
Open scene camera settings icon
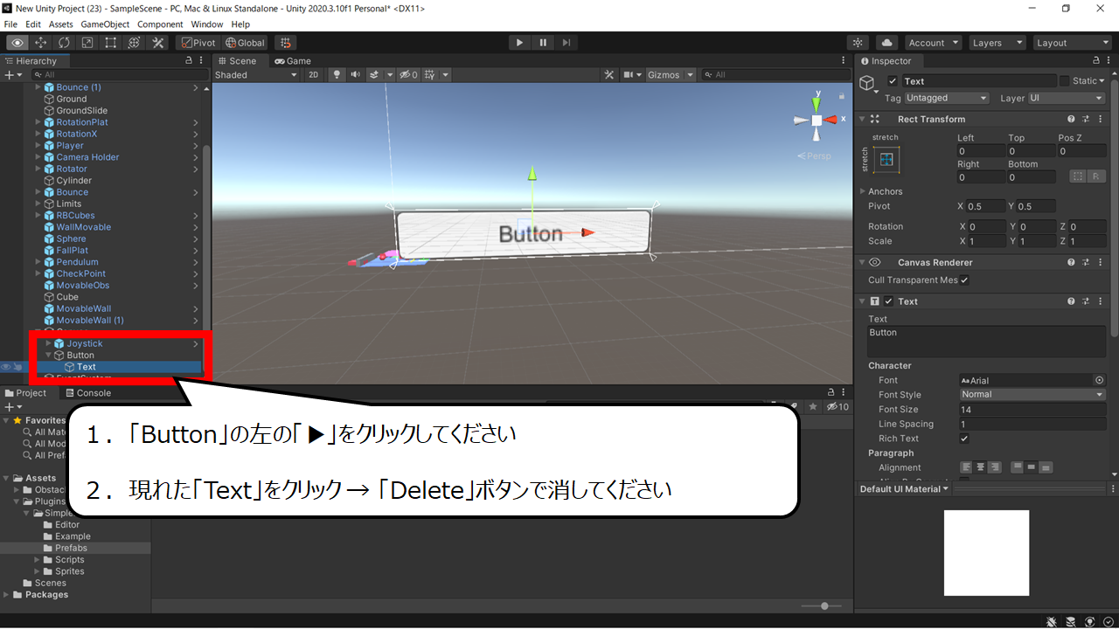pos(629,75)
